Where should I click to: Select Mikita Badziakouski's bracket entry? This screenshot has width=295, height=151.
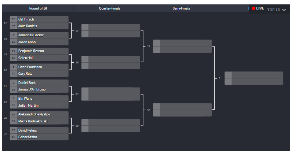click(42, 121)
